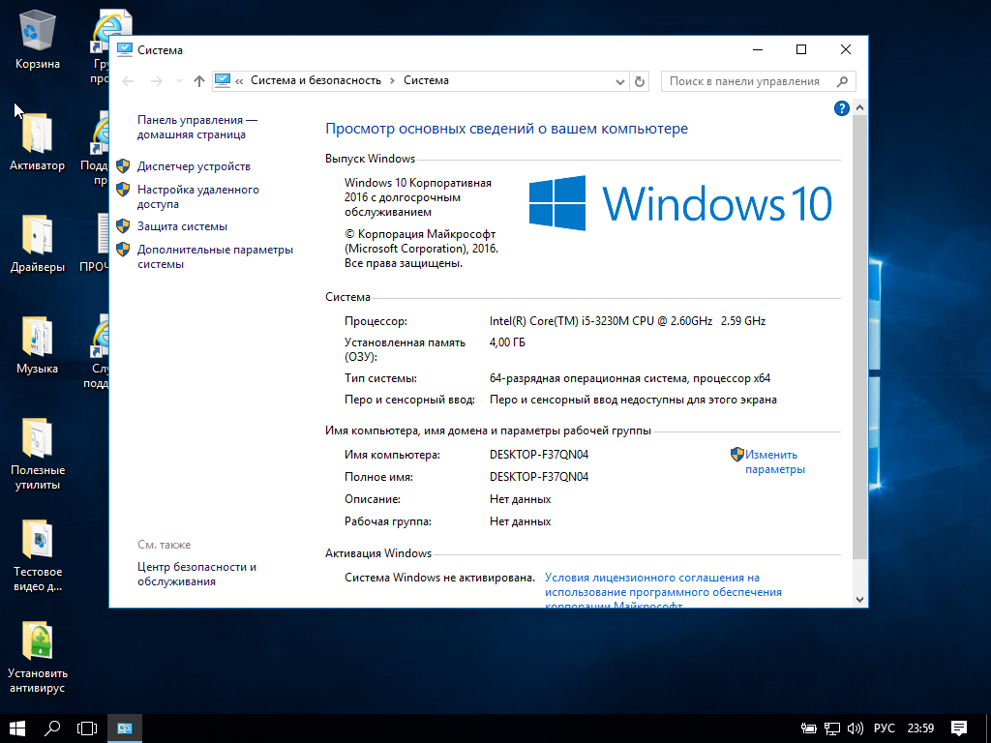Switch input language via РУС indicator

[x=885, y=728]
